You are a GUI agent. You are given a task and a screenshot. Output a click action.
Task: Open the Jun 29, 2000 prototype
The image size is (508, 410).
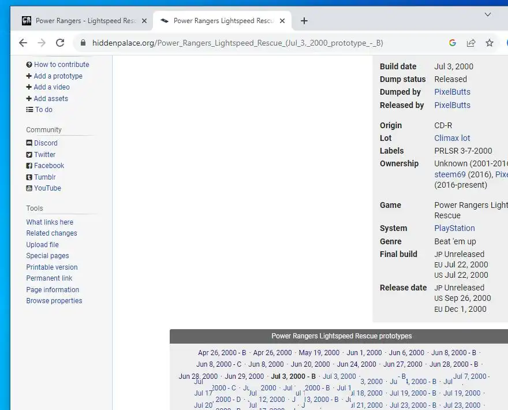pyautogui.click(x=244, y=377)
